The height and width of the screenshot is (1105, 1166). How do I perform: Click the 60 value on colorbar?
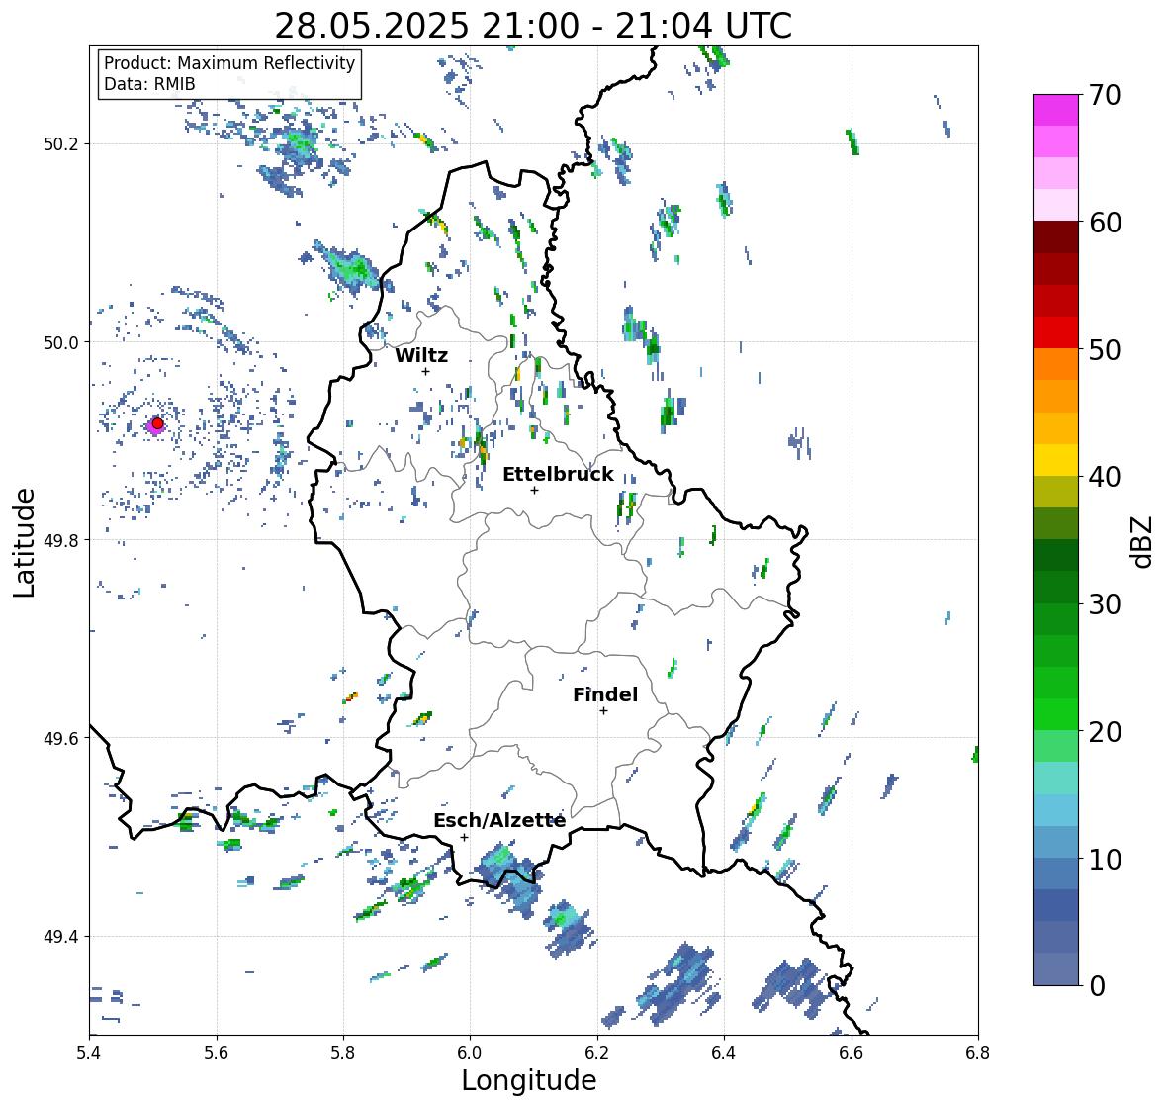[x=1105, y=223]
